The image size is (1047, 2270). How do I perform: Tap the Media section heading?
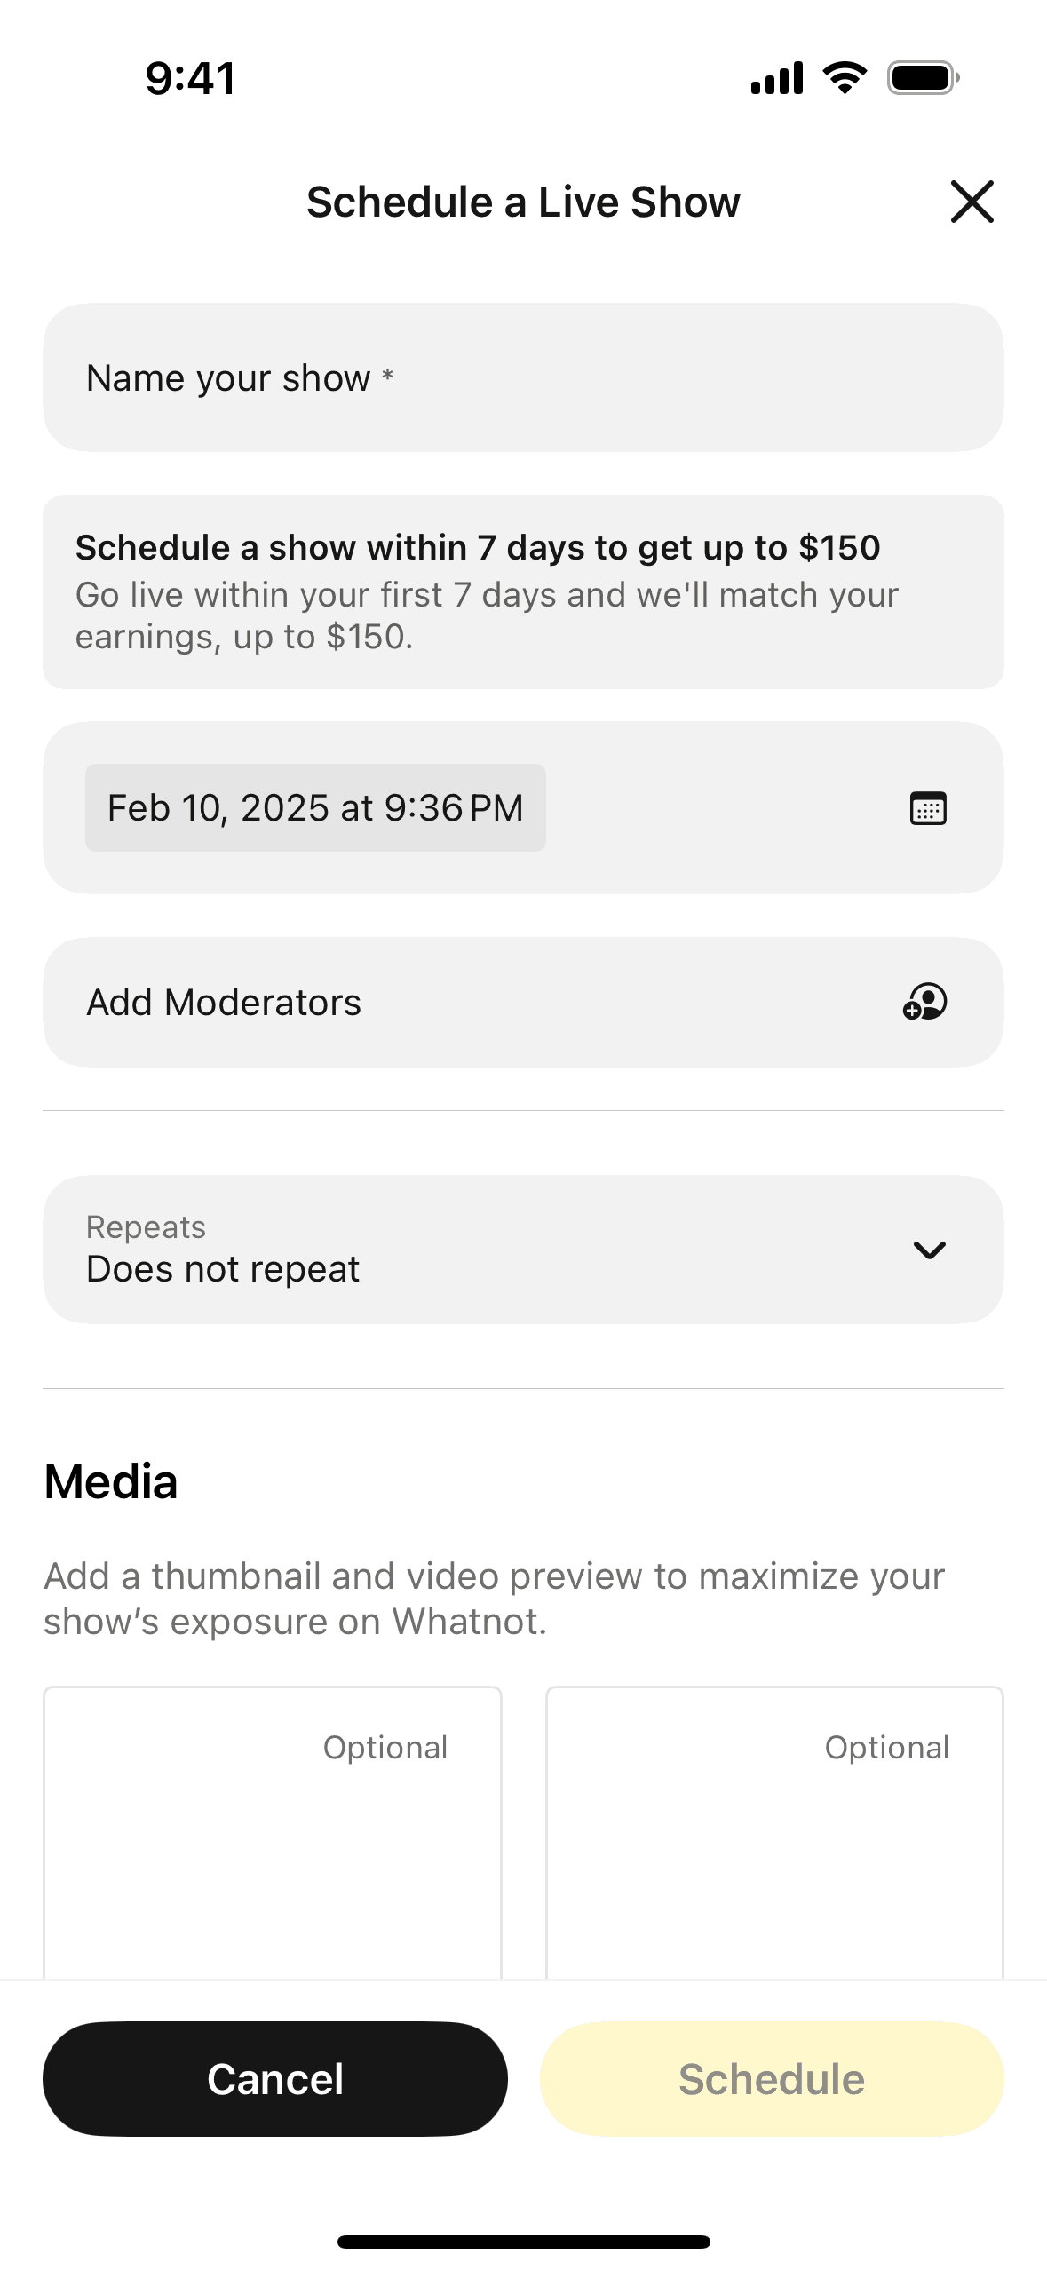tap(111, 1482)
